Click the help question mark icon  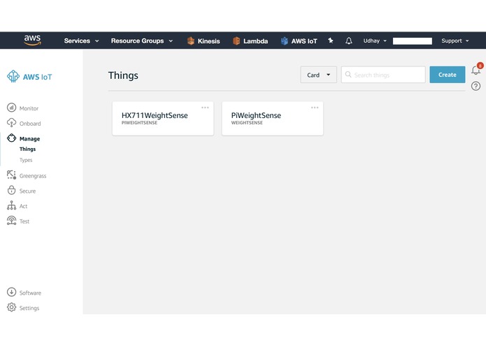(476, 86)
